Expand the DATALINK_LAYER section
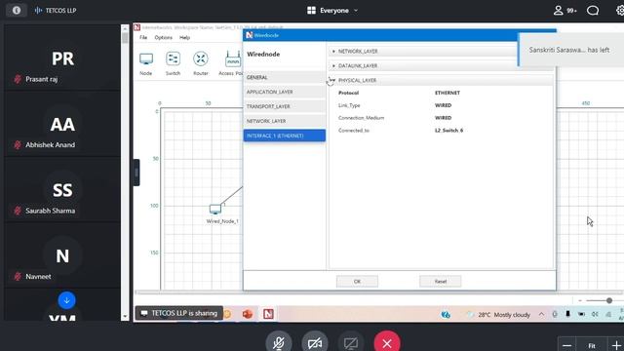Viewport: 624px width, 351px height. pyautogui.click(x=333, y=65)
